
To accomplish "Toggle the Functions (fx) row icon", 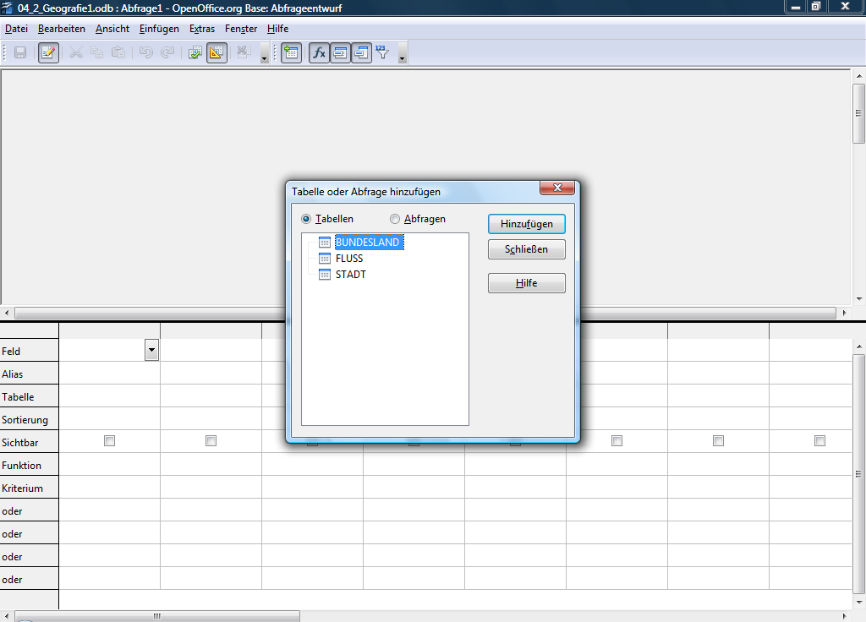I will [319, 52].
